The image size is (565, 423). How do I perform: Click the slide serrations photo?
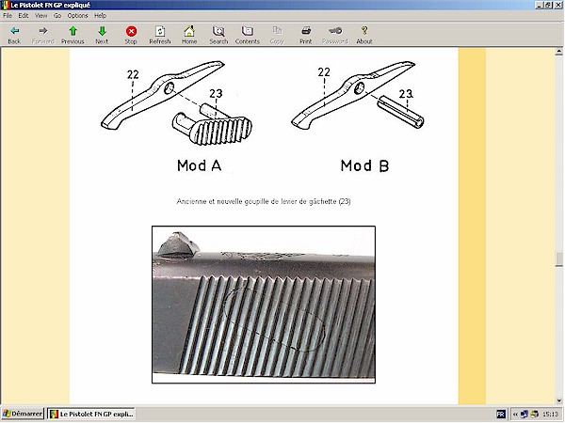(x=264, y=305)
